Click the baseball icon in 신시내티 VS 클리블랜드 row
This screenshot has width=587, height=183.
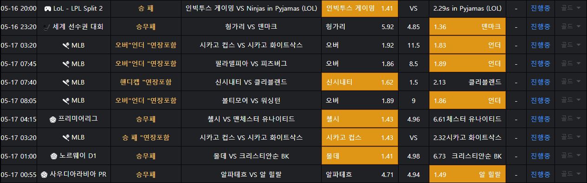click(66, 82)
